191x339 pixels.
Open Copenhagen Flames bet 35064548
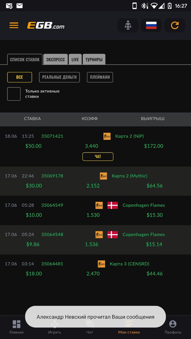(x=95, y=240)
